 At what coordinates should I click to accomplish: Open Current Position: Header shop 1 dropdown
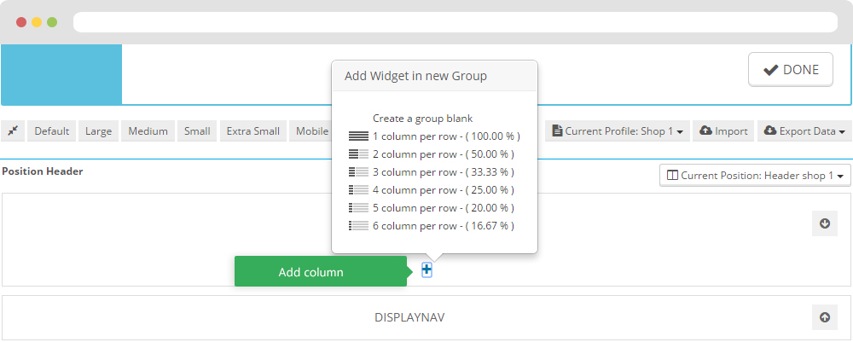(x=755, y=176)
